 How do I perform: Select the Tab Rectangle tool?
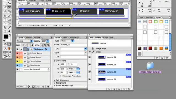(x=9, y=23)
